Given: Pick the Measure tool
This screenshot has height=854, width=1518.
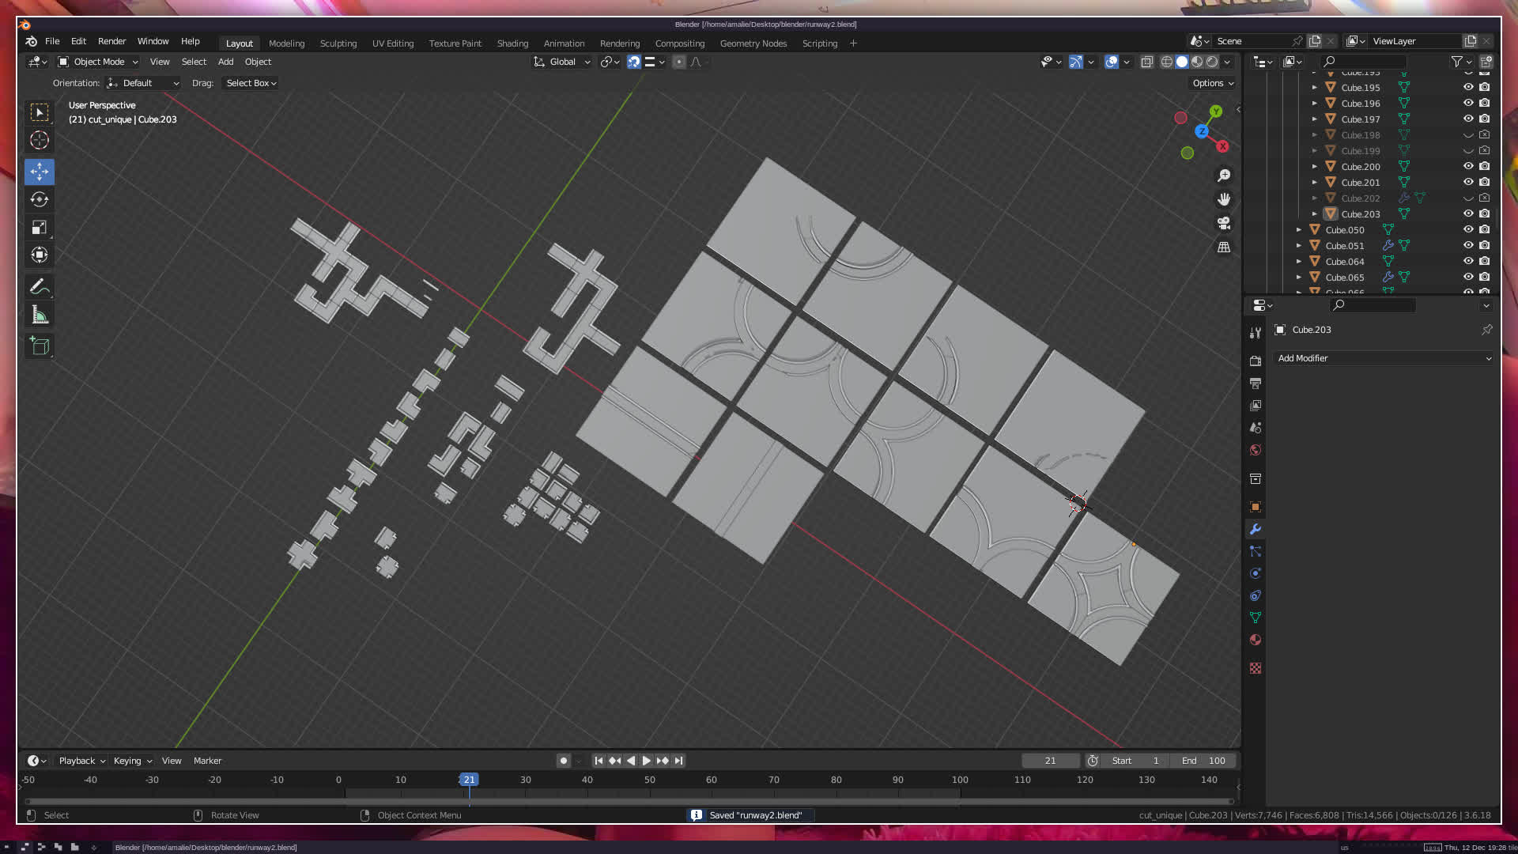Looking at the screenshot, I should (x=40, y=316).
